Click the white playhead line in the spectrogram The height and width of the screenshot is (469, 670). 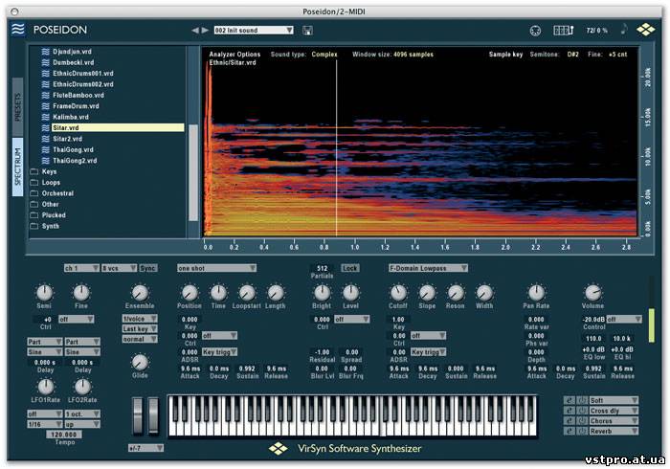[337, 147]
